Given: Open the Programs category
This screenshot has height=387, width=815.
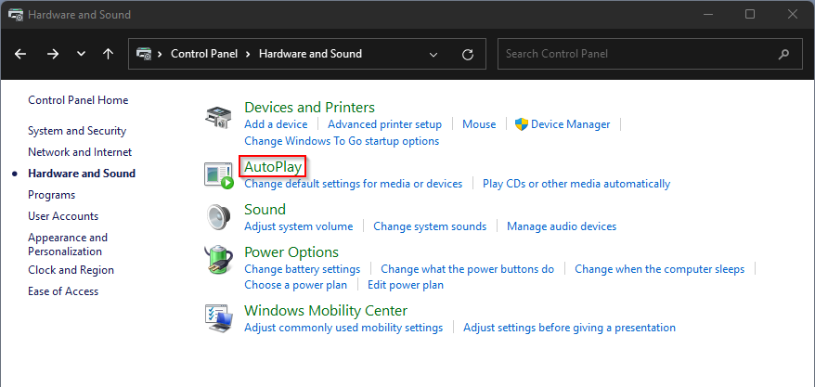Looking at the screenshot, I should [51, 195].
